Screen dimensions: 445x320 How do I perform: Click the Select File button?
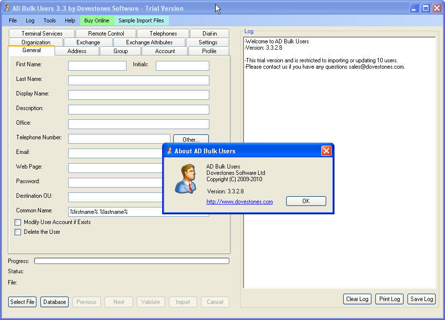(22, 302)
